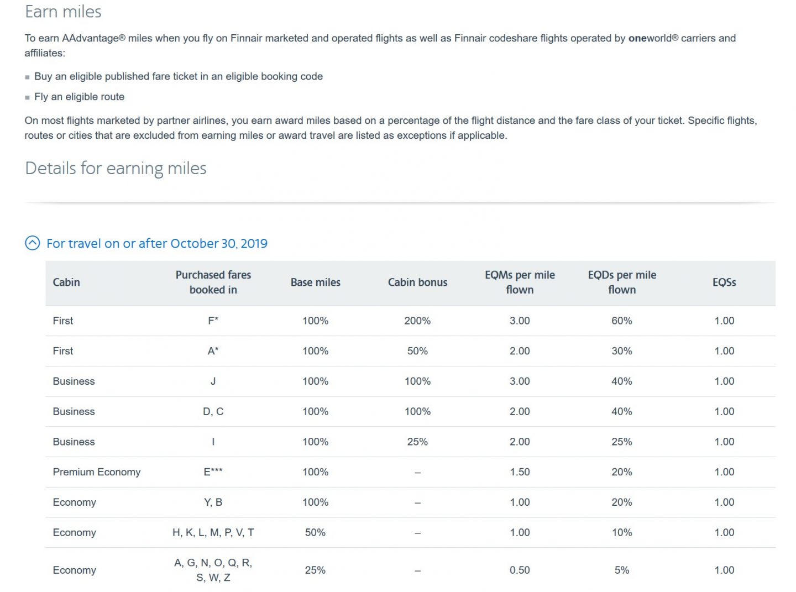Select the 'Purchased fares booked in' column header
The width and height of the screenshot is (796, 592).
(213, 282)
